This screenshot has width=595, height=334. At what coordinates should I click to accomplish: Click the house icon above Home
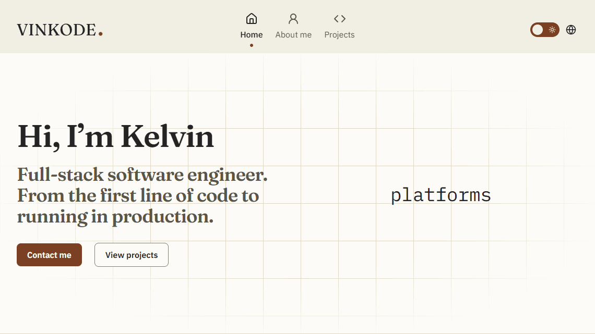(251, 19)
